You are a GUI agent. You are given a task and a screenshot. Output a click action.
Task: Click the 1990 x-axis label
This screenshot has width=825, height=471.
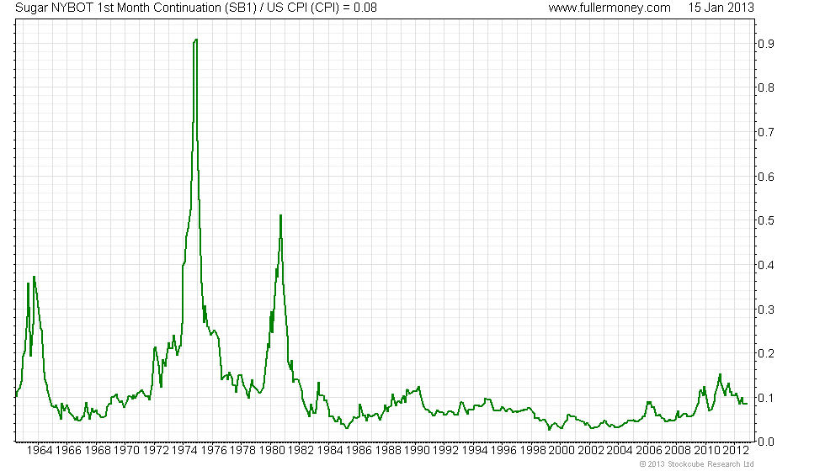pos(417,451)
